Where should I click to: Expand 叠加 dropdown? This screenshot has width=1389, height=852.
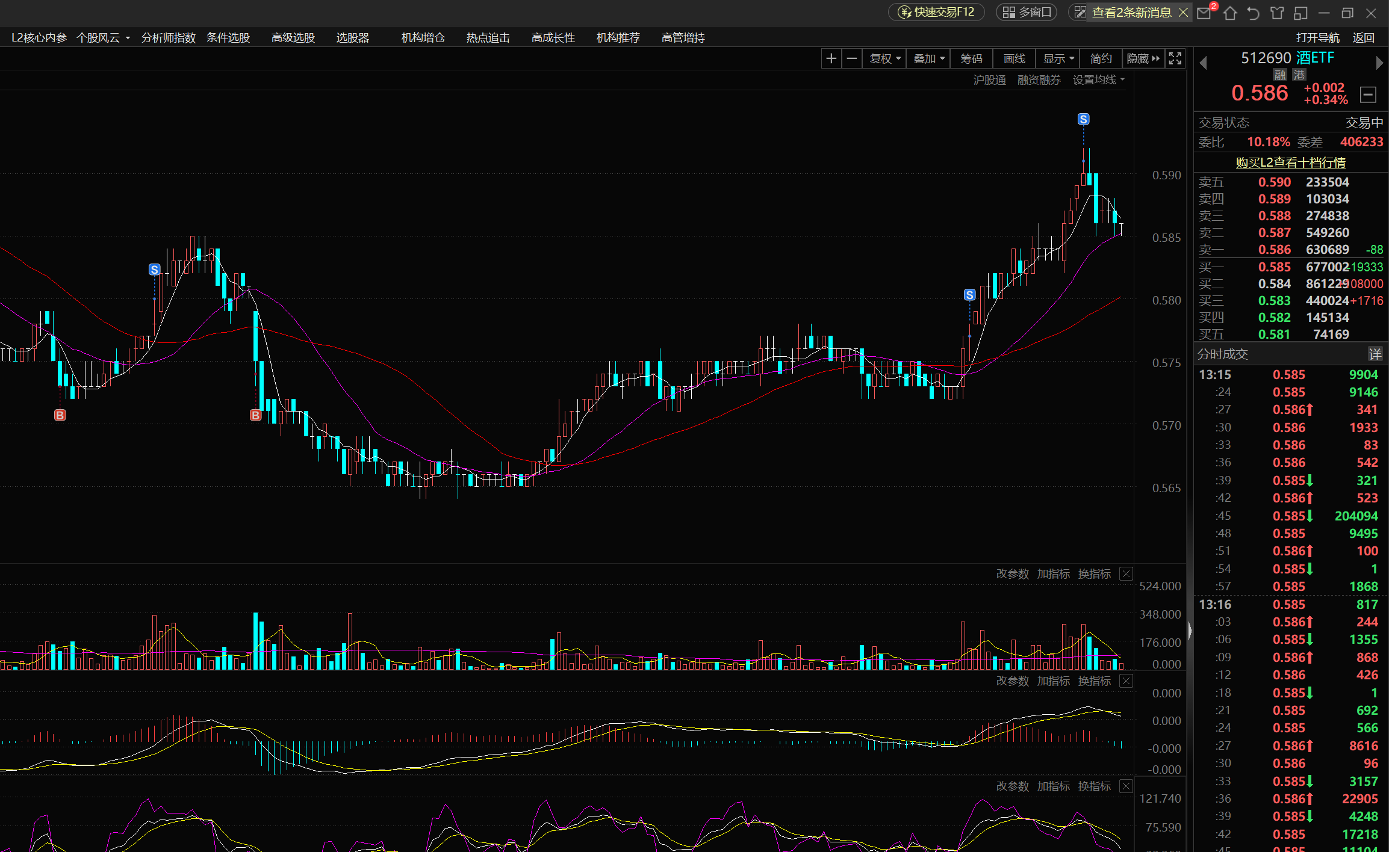(x=929, y=58)
